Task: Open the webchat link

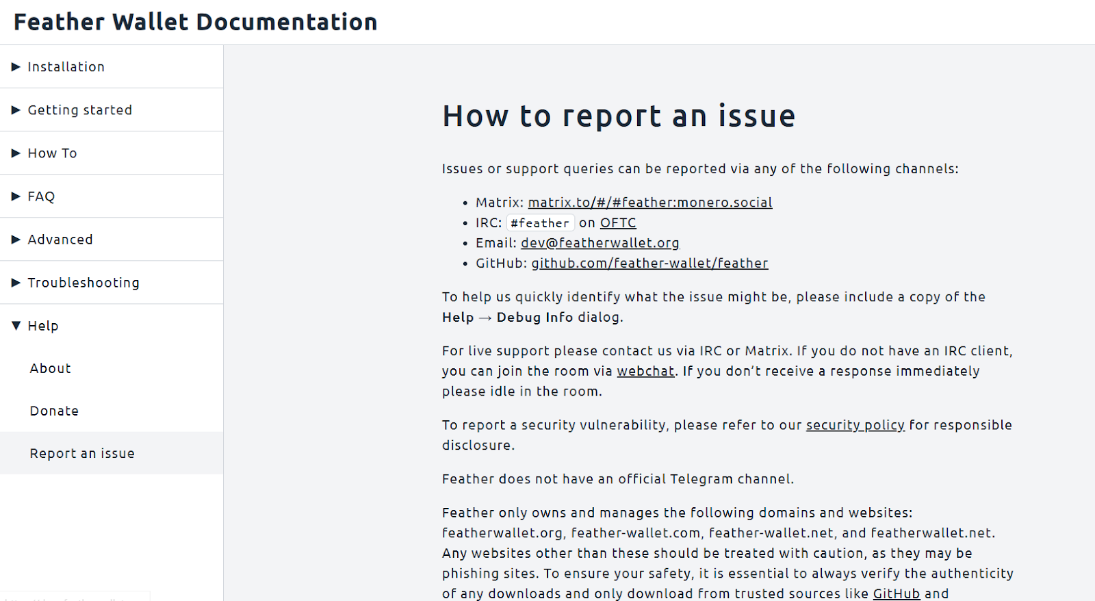Action: [x=645, y=371]
